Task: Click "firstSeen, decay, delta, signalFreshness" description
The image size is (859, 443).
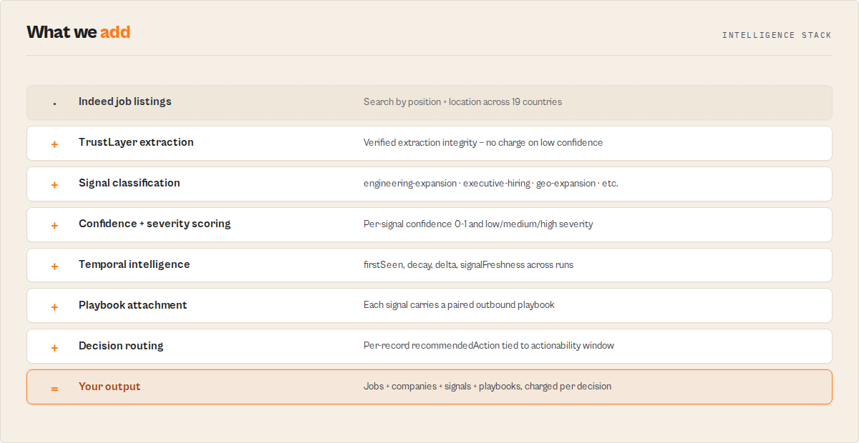Action: (x=468, y=264)
